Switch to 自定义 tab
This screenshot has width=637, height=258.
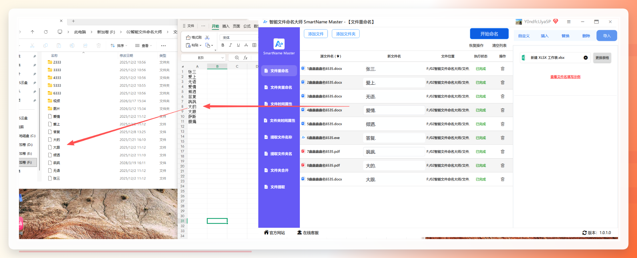coord(524,36)
